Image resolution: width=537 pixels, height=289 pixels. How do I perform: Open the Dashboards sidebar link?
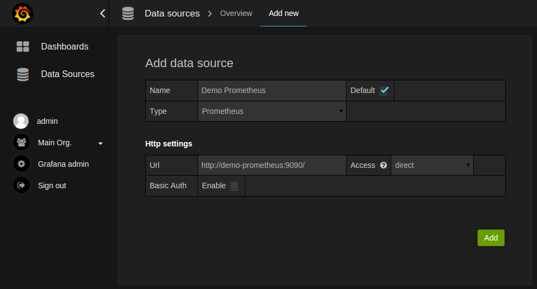click(64, 47)
